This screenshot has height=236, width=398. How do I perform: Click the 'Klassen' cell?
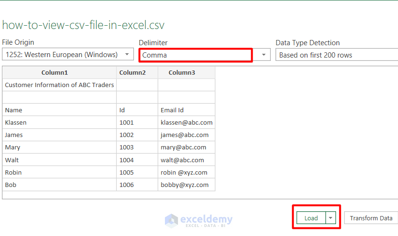click(60, 122)
